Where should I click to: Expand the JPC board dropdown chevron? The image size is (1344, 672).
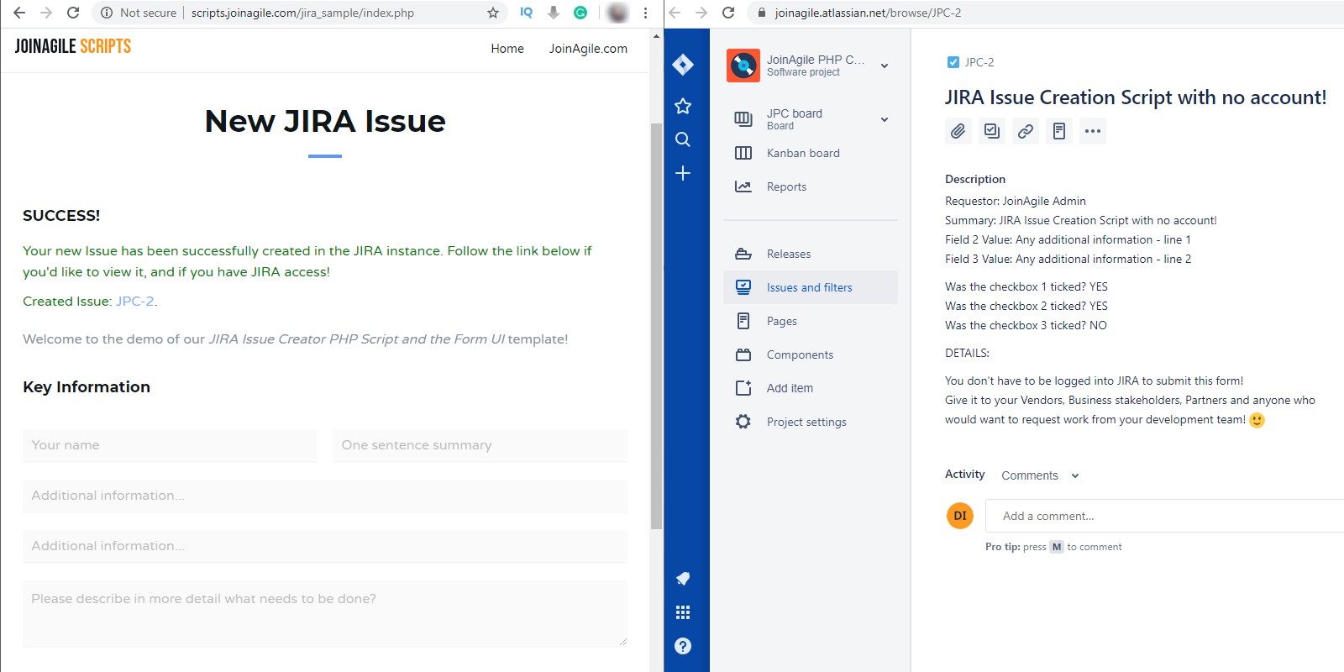click(885, 119)
